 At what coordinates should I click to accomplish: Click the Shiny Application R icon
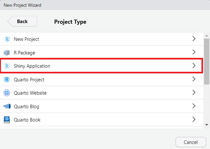click(x=7, y=66)
